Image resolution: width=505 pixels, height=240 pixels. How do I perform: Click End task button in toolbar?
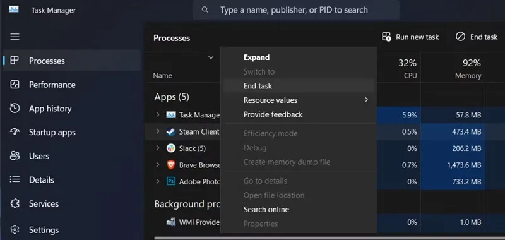click(477, 37)
